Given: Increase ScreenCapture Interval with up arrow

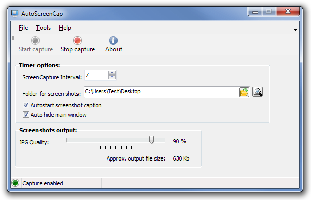Looking at the screenshot, I should [112, 73].
